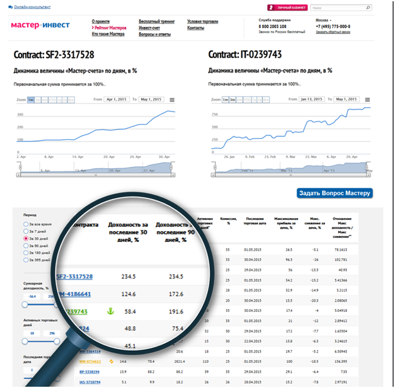Select the 'За 90 дней' period radio

pyautogui.click(x=26, y=246)
